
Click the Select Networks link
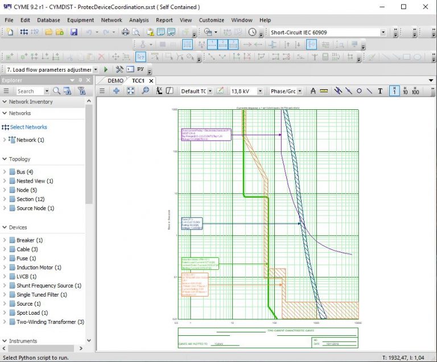28,127
